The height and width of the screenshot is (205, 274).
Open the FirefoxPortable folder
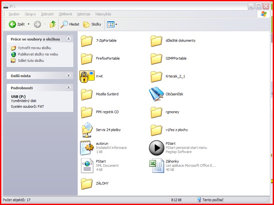tap(87, 59)
